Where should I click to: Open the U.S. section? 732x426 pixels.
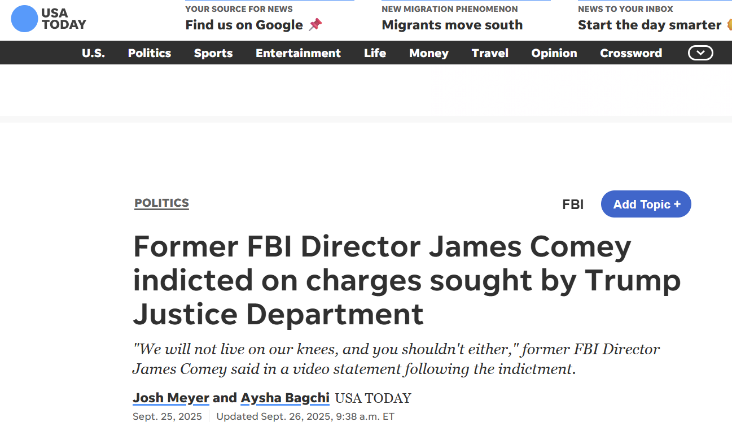point(93,53)
